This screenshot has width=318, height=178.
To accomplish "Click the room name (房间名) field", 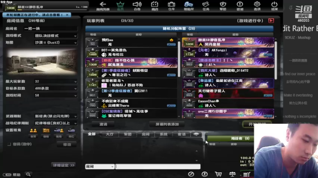I will (x=50, y=28).
